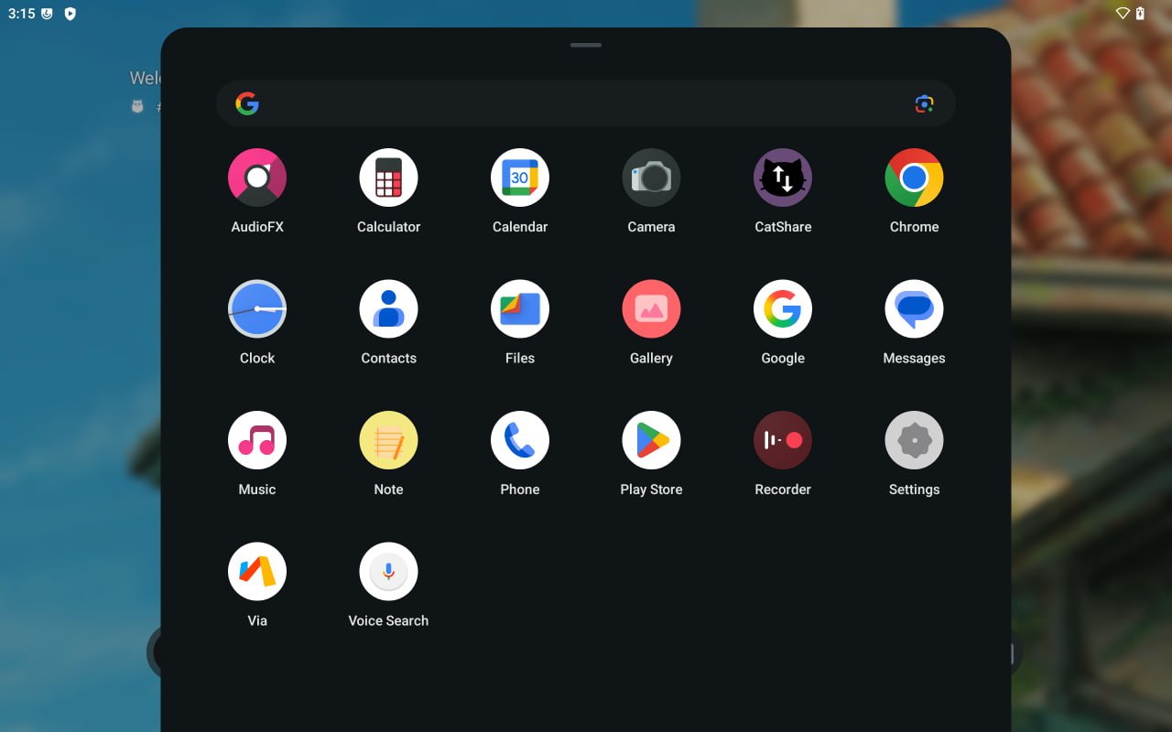
Task: Tap the app drawer drag handle
Action: coord(586,45)
